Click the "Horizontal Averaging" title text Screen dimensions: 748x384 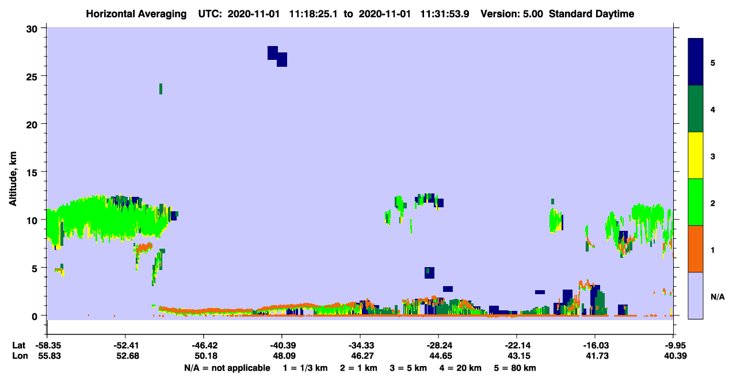136,14
